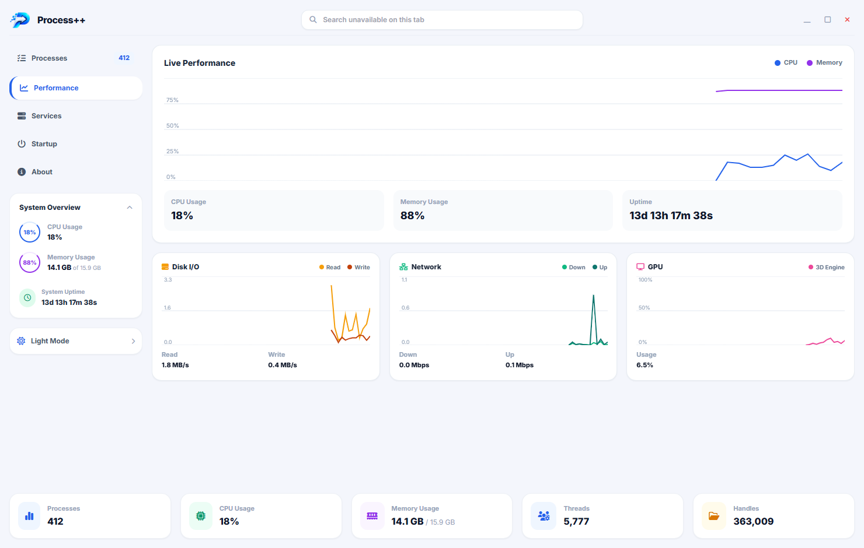Click the Process++ logo icon
The image size is (864, 548).
point(20,20)
